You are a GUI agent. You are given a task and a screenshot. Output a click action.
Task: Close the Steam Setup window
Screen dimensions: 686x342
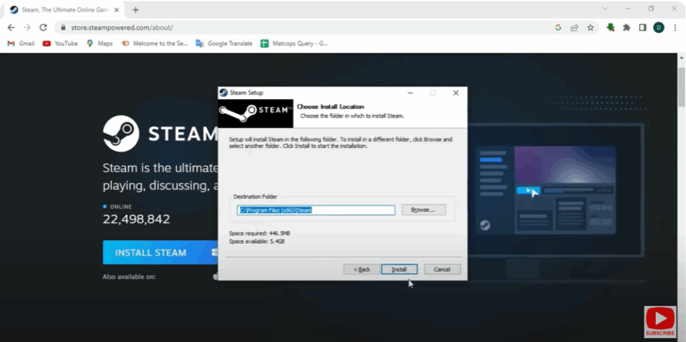point(456,93)
